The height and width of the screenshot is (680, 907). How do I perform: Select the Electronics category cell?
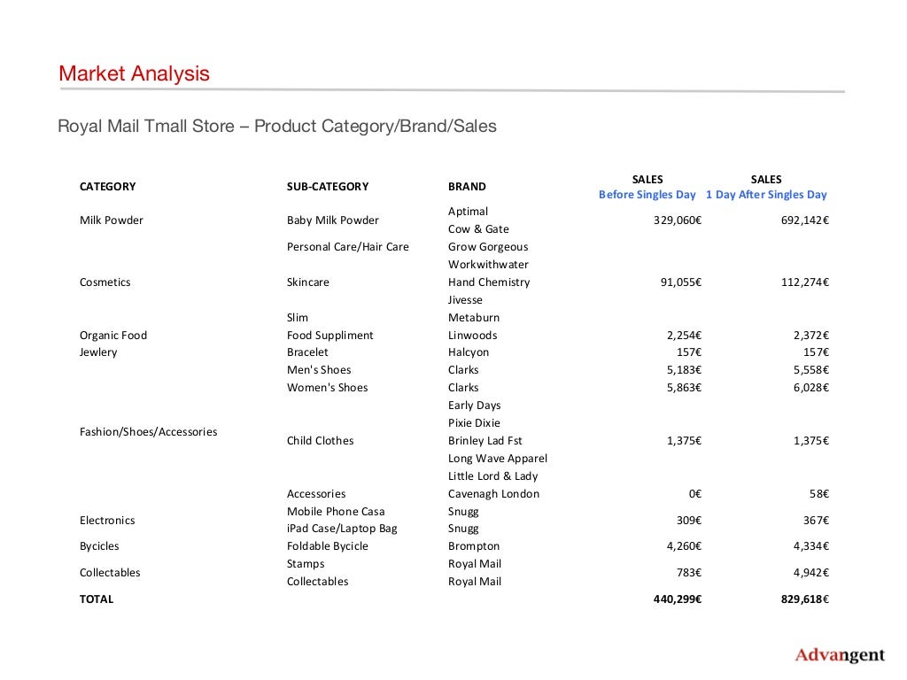107,521
